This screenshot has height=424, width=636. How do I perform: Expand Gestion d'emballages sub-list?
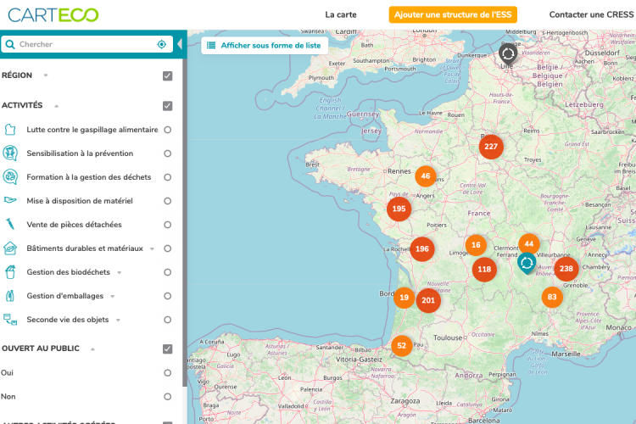[112, 296]
